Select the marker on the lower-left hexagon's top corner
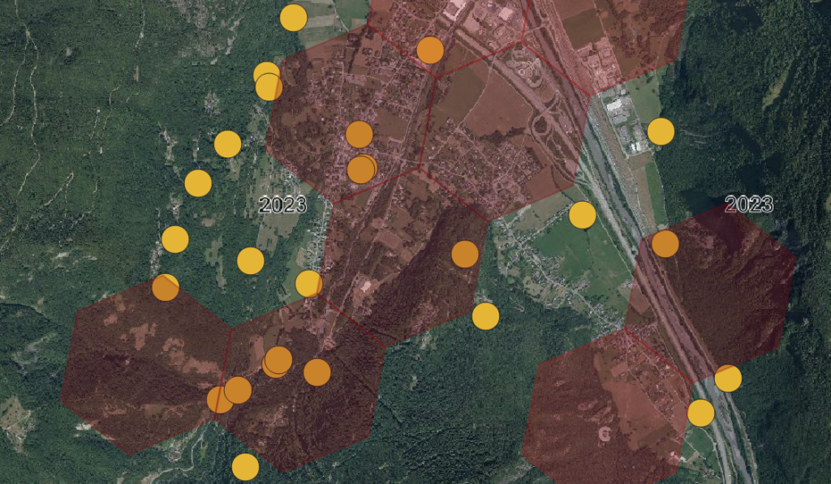 [x=166, y=287]
